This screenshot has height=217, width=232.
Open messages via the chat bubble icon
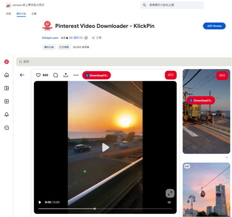pos(6,128)
